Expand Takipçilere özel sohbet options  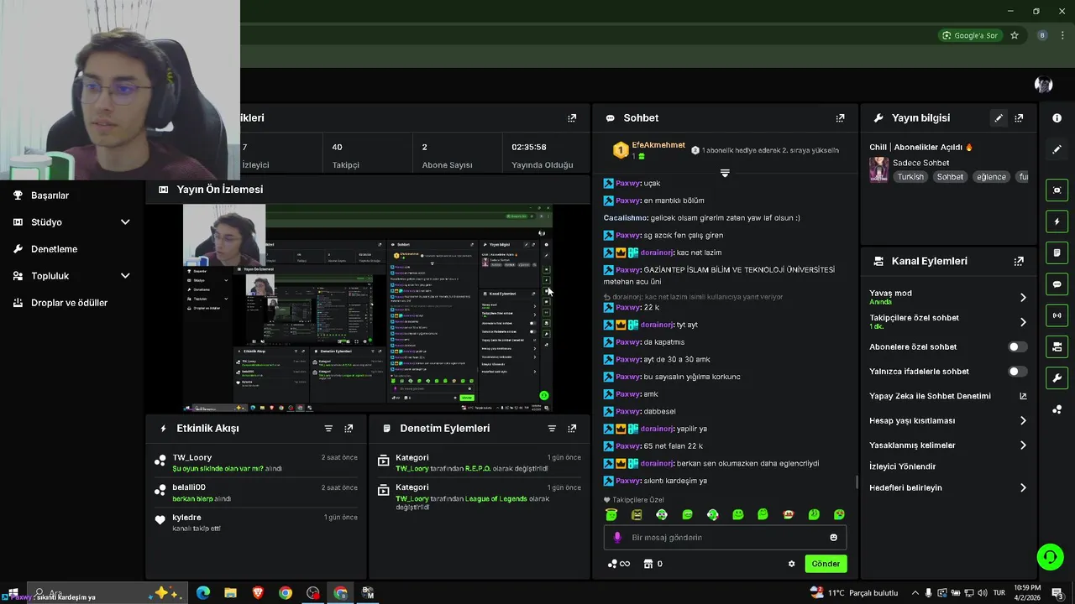point(1023,322)
